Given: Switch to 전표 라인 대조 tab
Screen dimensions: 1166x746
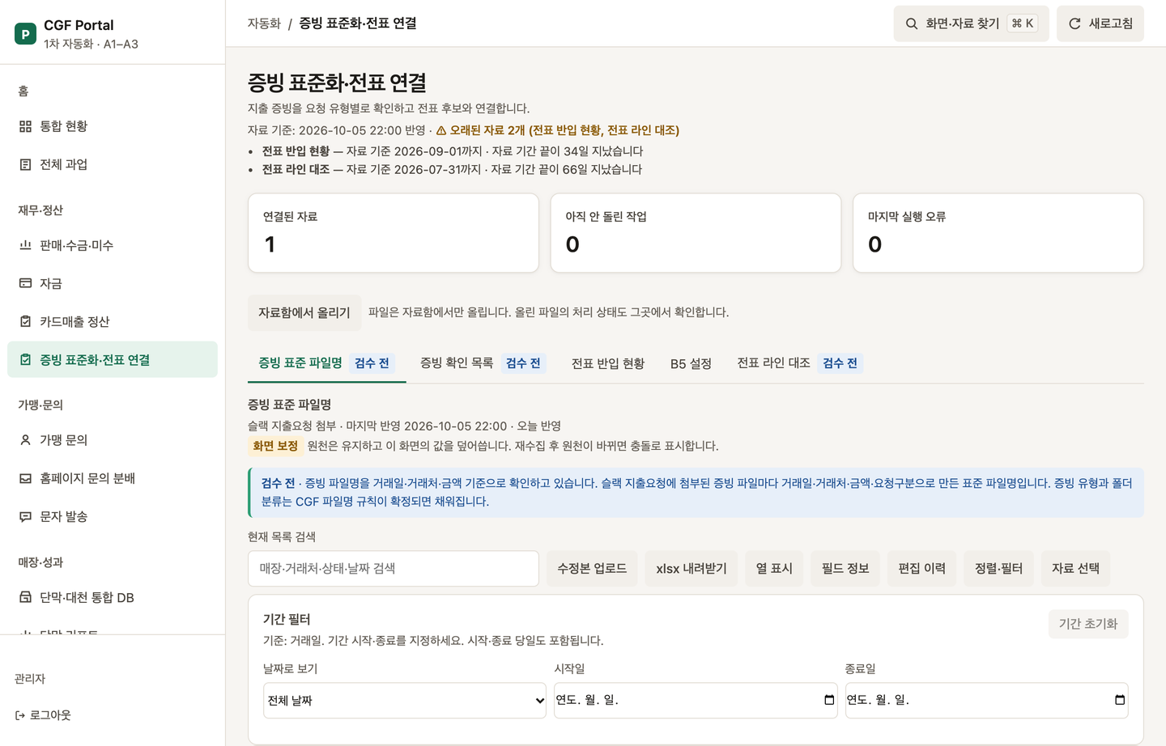Looking at the screenshot, I should pyautogui.click(x=800, y=363).
